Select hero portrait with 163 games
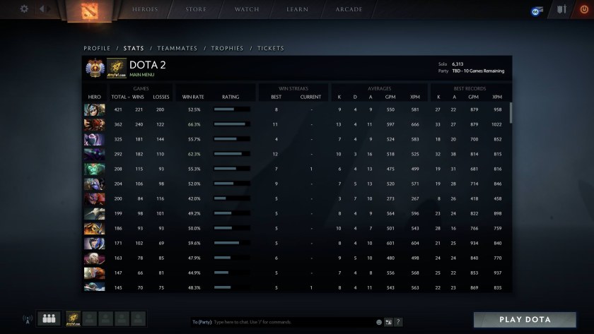594x334 pixels. [94, 258]
